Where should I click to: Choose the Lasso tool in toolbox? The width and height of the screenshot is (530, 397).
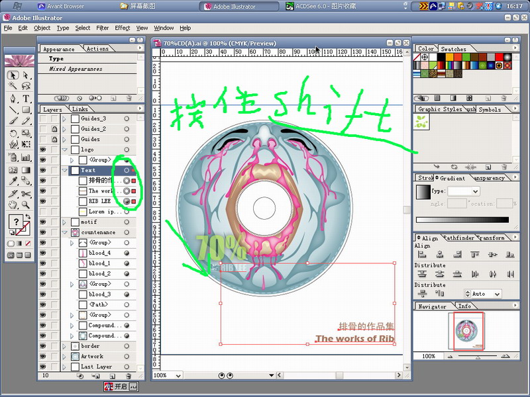(x=26, y=86)
